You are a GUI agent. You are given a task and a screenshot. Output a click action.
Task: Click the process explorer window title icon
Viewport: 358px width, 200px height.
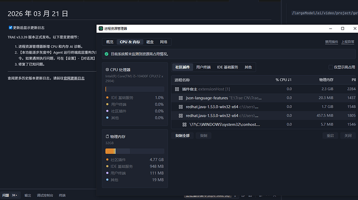101,28
